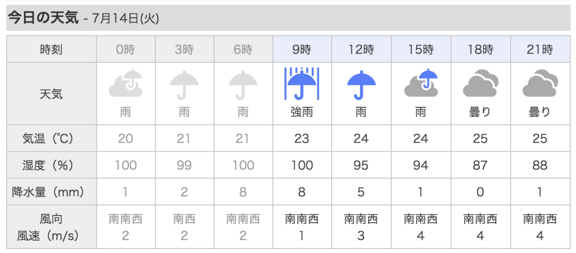576x253 pixels.
Task: Click the gray umbrella icon at 3時
Action: click(185, 85)
